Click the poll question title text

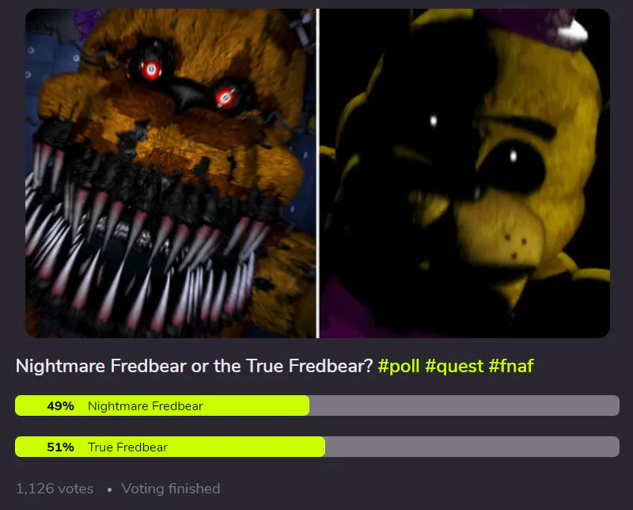click(x=194, y=366)
